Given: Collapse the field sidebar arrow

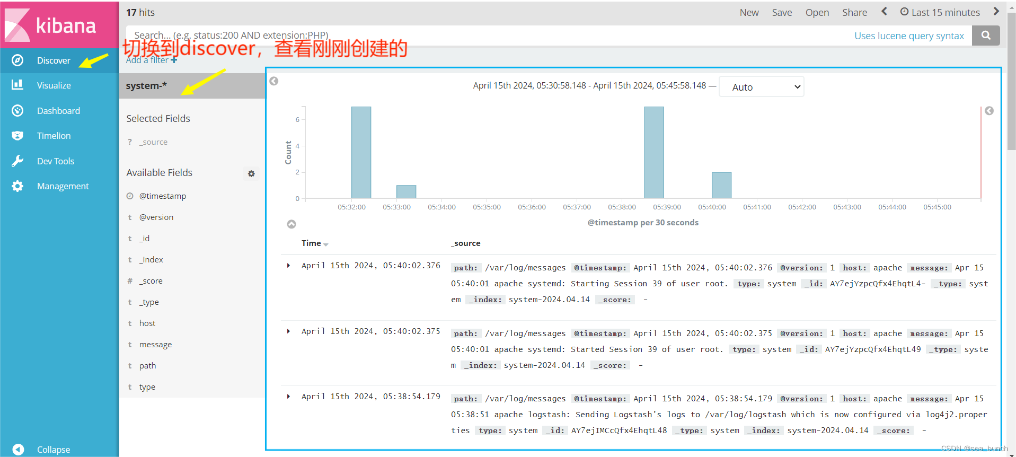Looking at the screenshot, I should [273, 81].
